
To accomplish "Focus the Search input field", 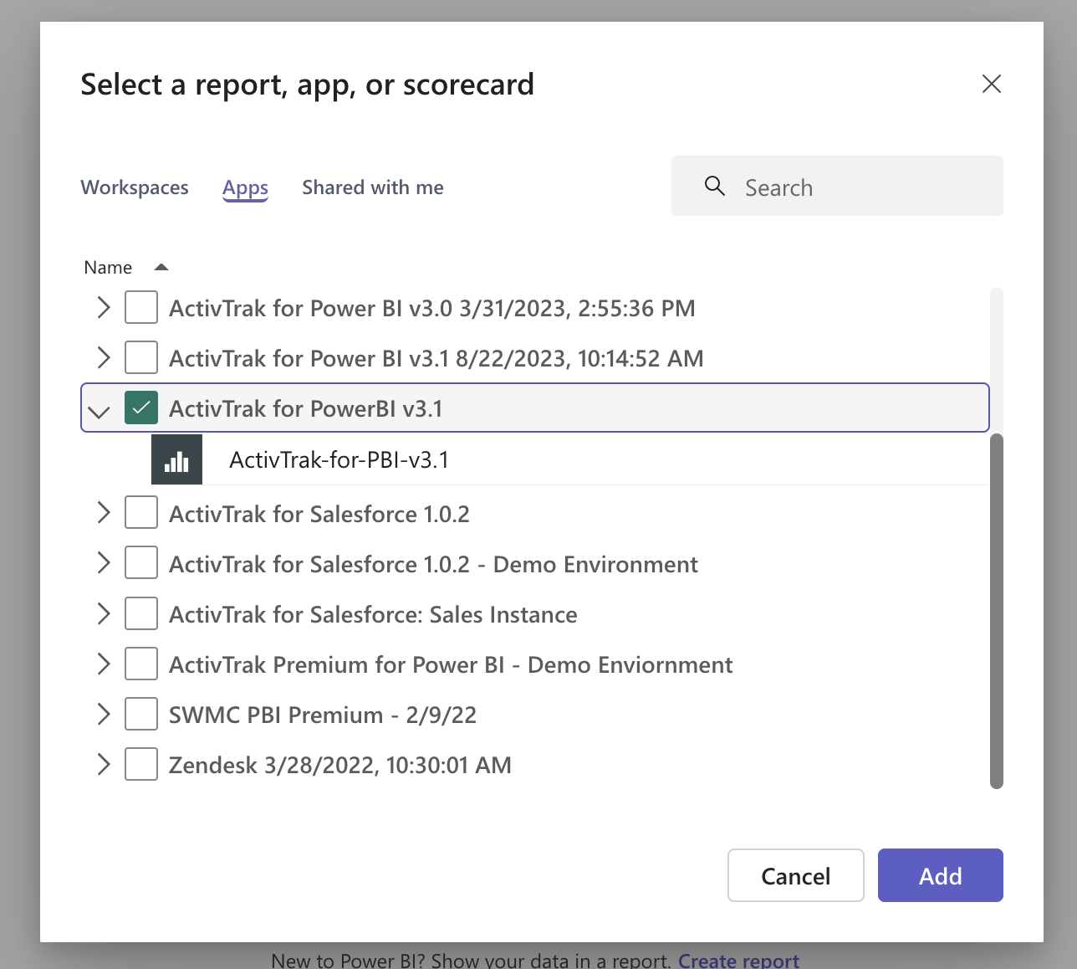I will 837,186.
